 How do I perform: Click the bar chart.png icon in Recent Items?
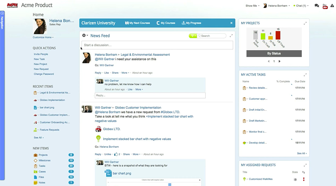(35, 107)
